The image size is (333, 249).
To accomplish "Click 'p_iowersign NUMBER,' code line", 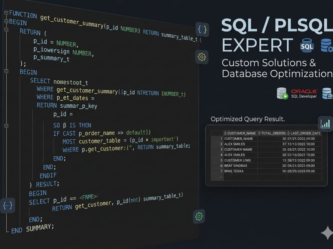I will (x=64, y=51).
